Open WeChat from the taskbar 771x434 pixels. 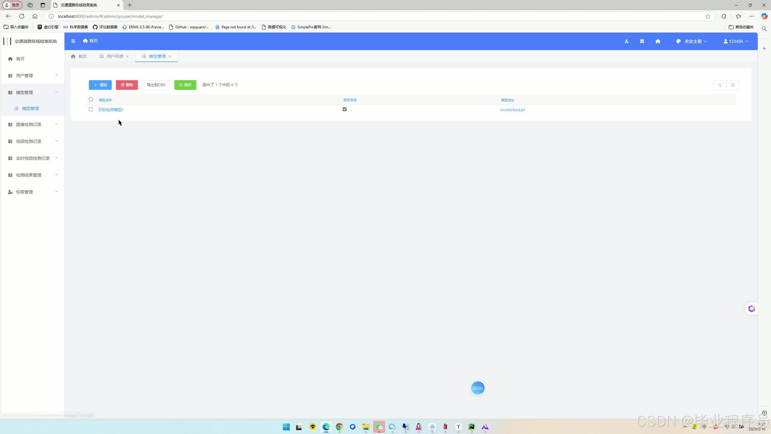[379, 427]
